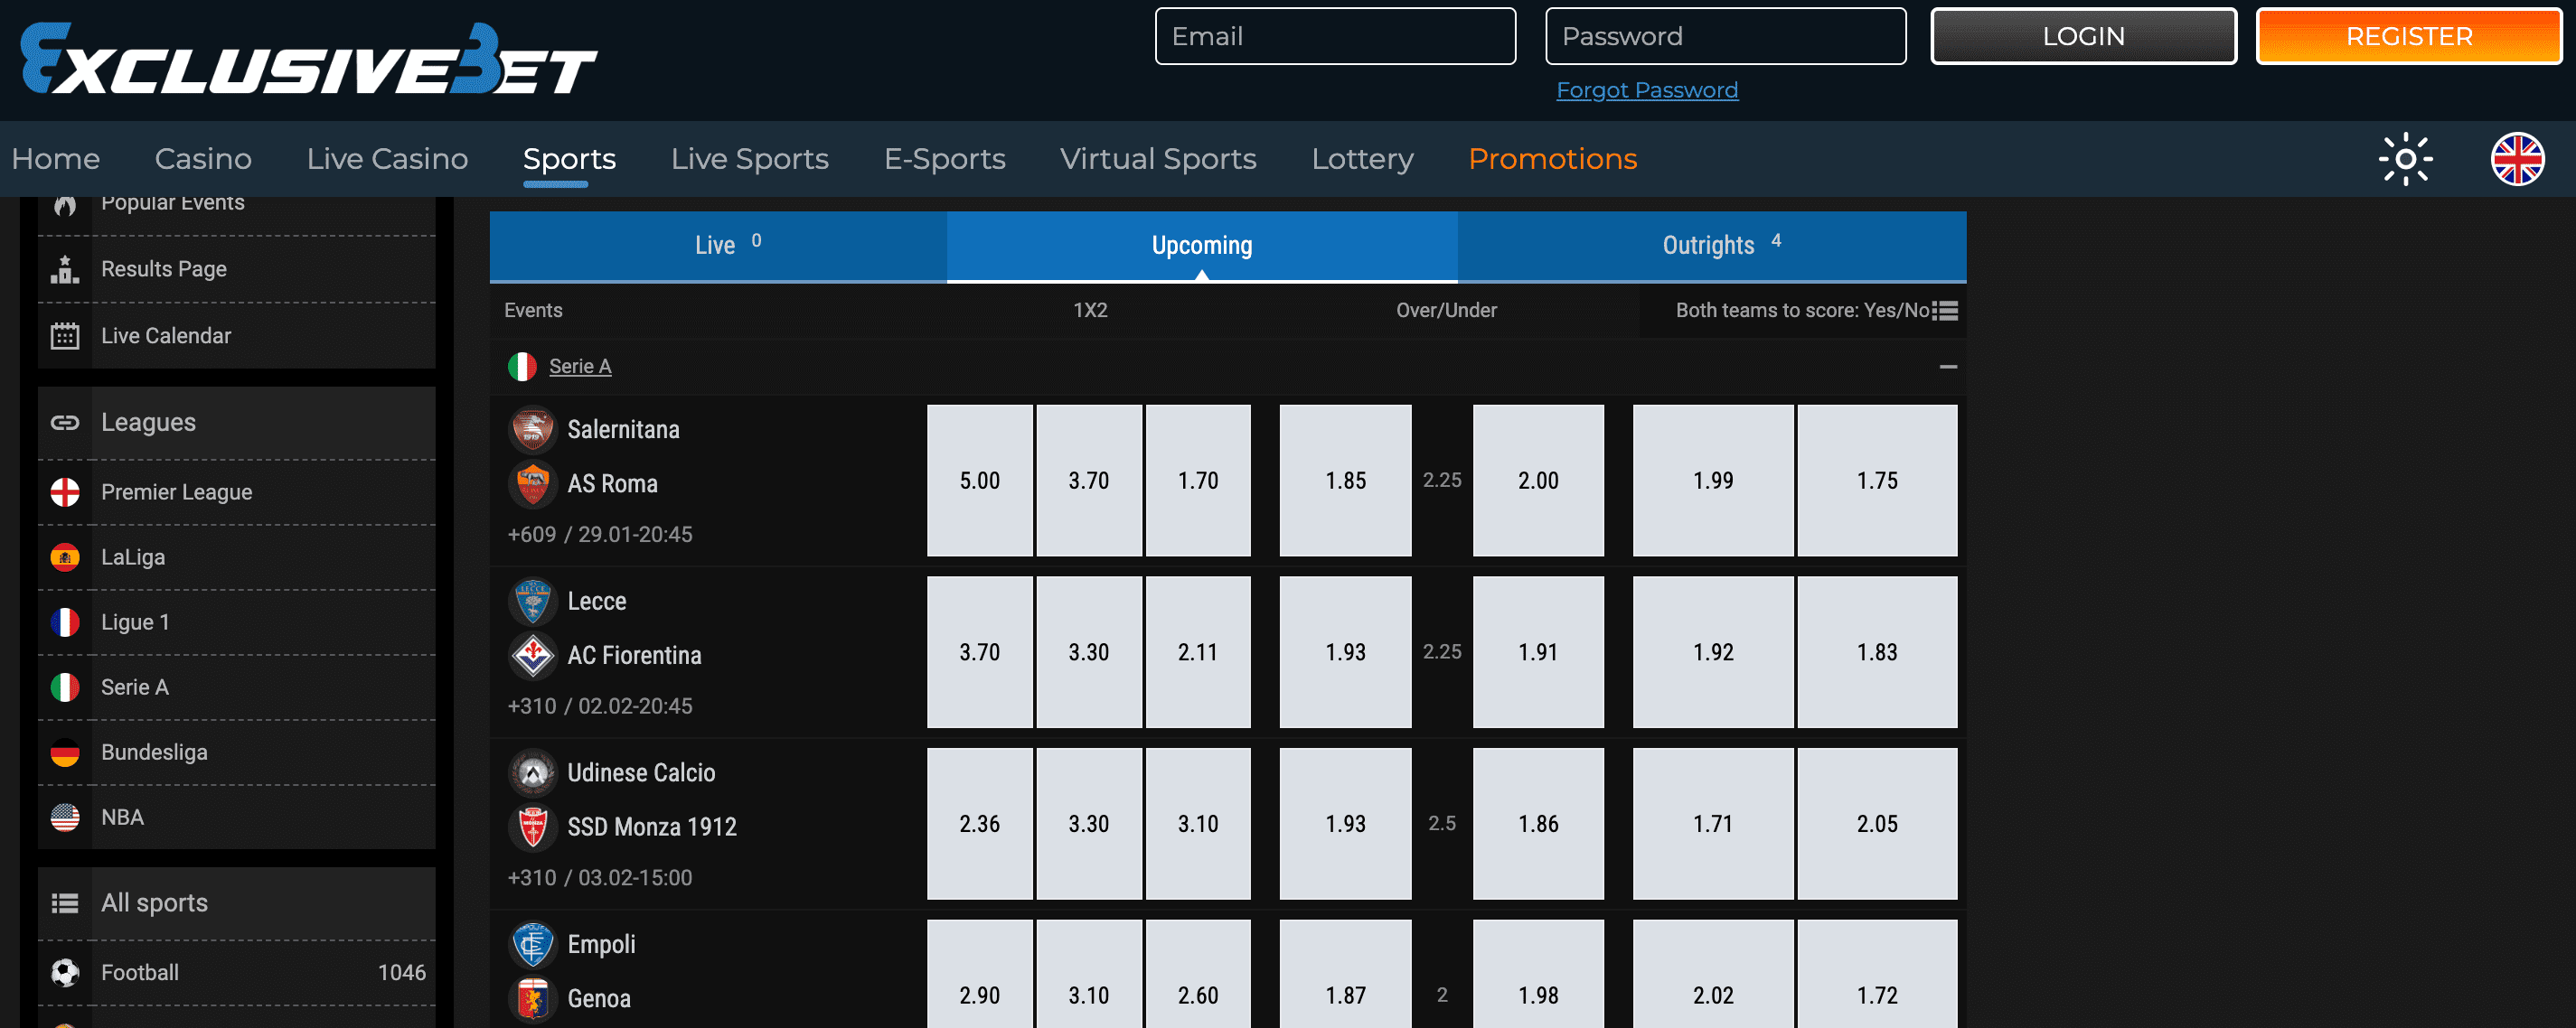Click the AC Fiorentina club logo
2576x1028 pixels.
point(532,655)
